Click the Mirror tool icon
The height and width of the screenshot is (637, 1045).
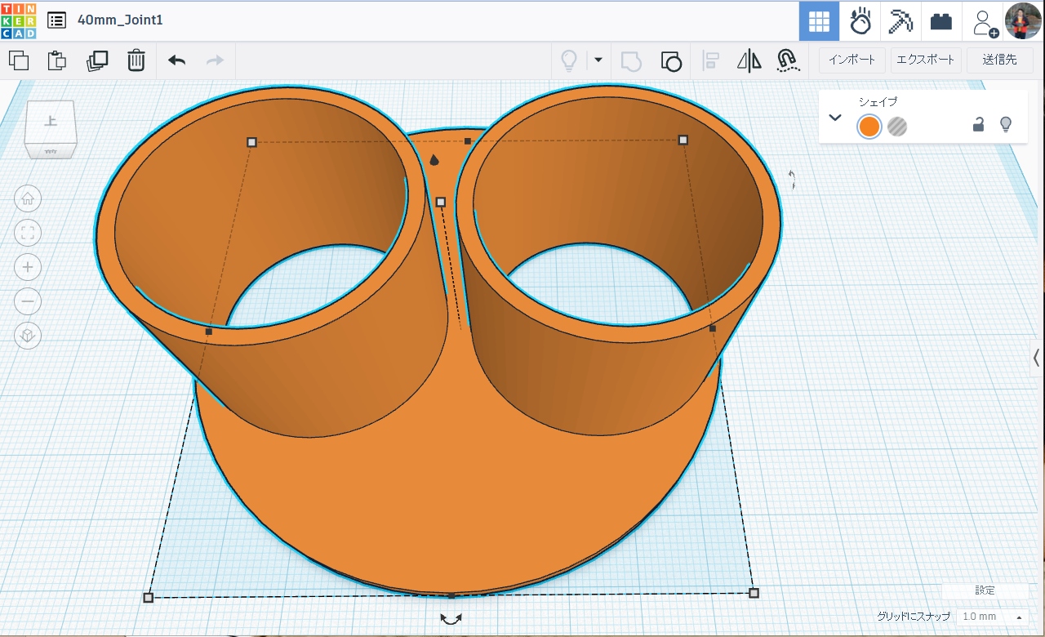pyautogui.click(x=749, y=60)
